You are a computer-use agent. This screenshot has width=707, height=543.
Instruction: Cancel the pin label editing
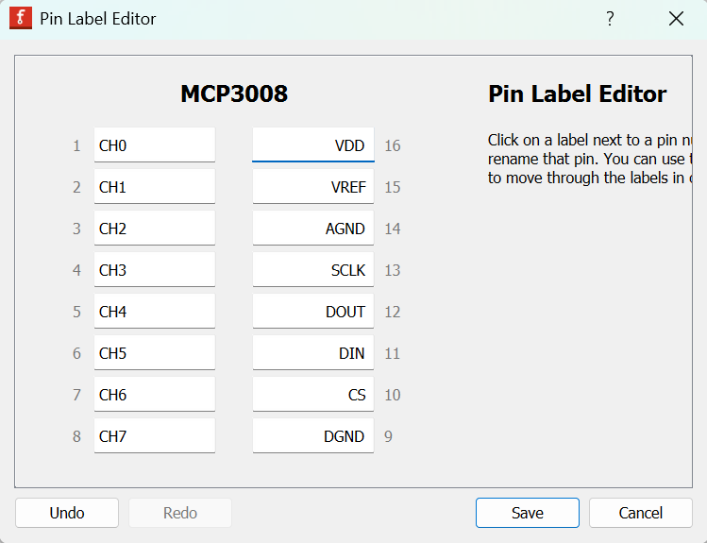pos(641,513)
